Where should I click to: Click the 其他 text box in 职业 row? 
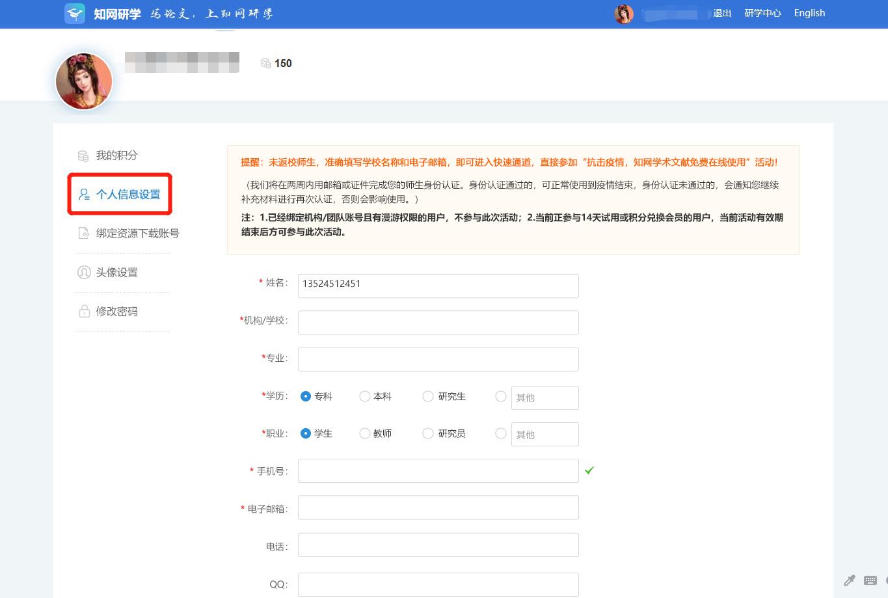click(x=545, y=434)
